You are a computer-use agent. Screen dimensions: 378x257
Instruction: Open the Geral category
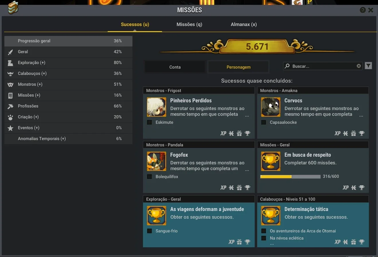pos(68,52)
